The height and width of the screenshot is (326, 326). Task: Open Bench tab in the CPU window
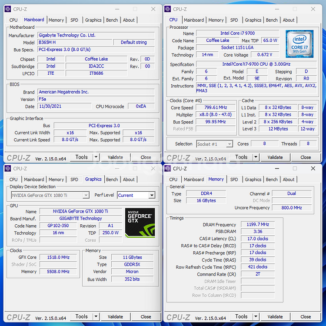pyautogui.click(x=272, y=20)
